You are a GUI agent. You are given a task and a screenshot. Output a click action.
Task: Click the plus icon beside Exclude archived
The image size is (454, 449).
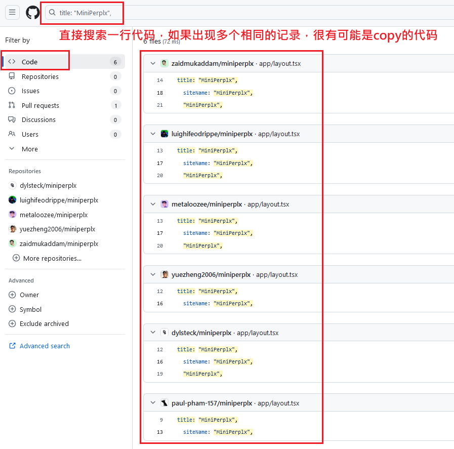(12, 323)
